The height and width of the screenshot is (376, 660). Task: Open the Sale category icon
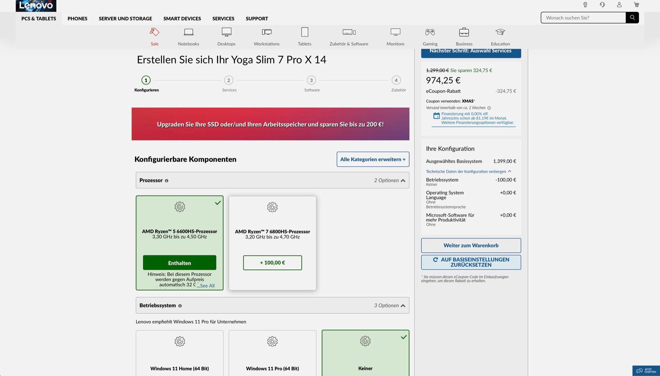(x=154, y=32)
